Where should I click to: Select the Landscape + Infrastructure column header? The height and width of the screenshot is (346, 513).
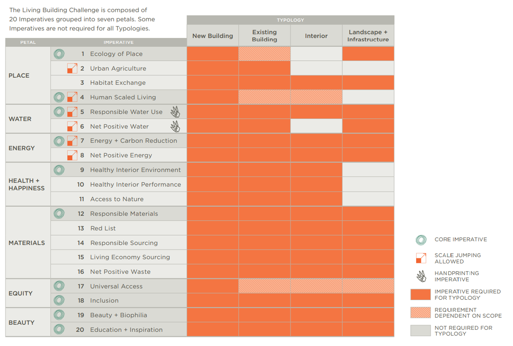point(368,36)
